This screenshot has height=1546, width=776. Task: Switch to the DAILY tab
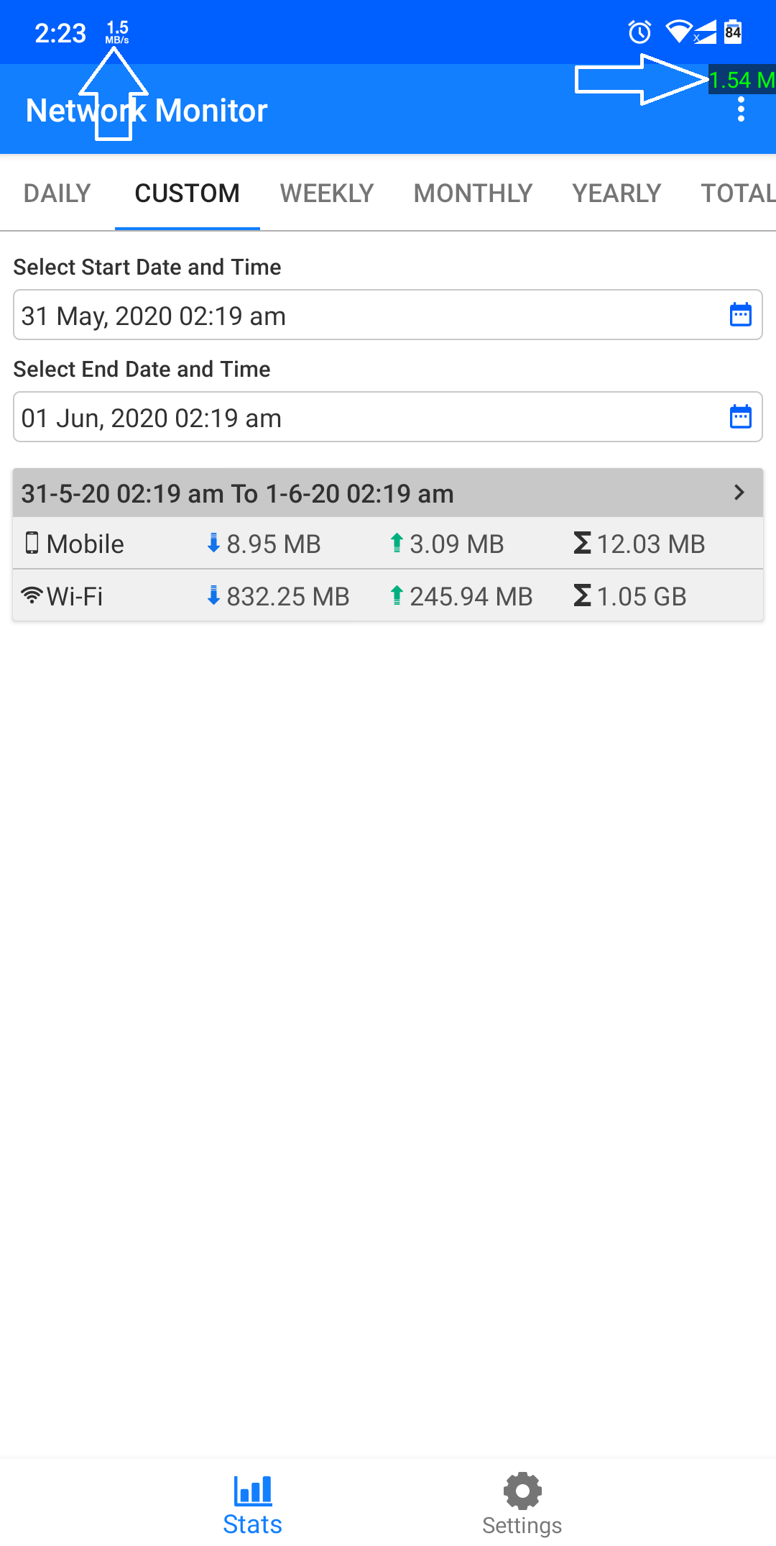[57, 193]
